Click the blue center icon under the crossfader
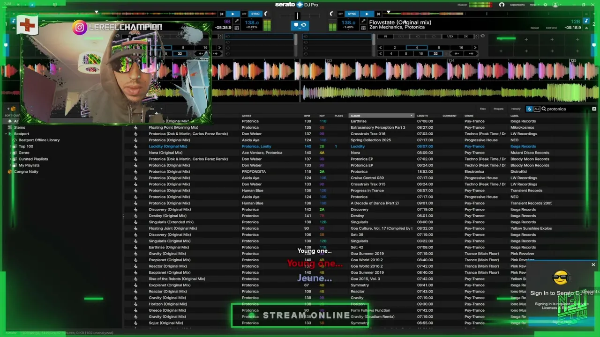600x337 pixels. (300, 25)
